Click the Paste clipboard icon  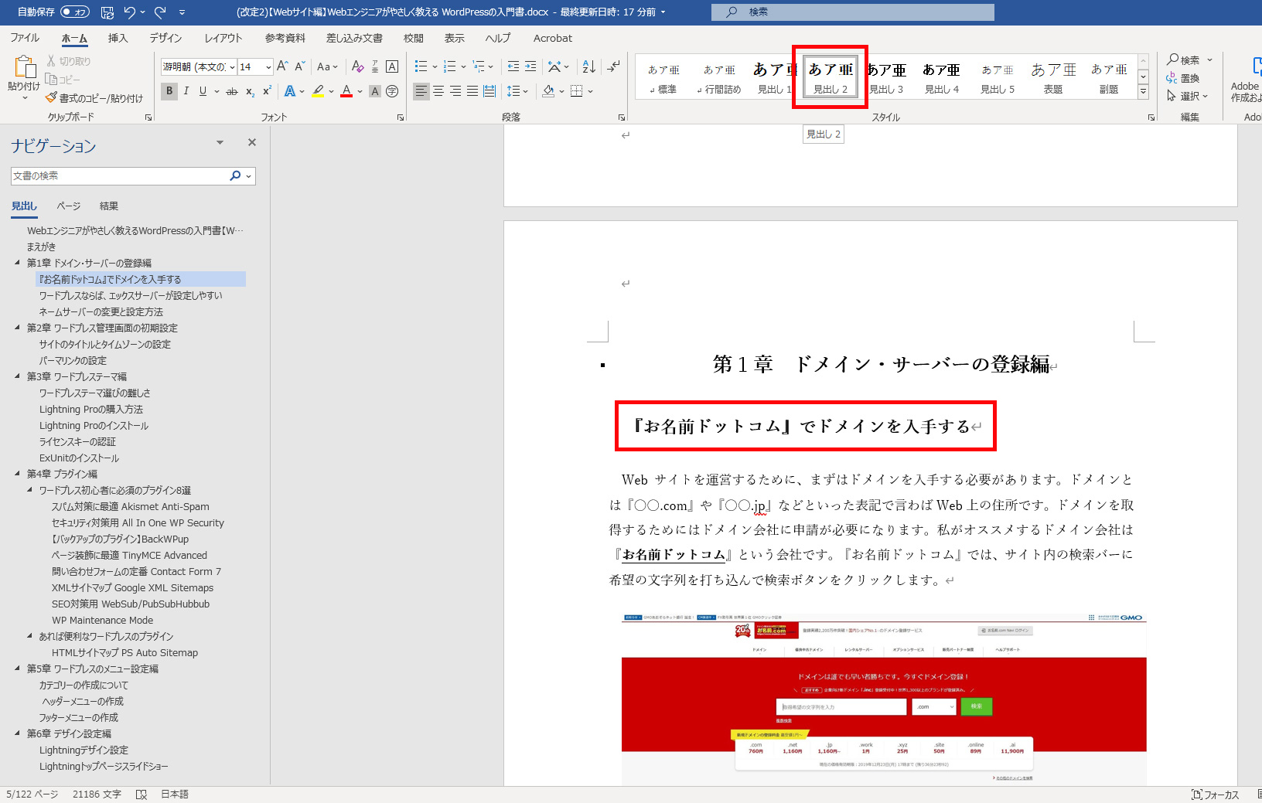point(25,67)
